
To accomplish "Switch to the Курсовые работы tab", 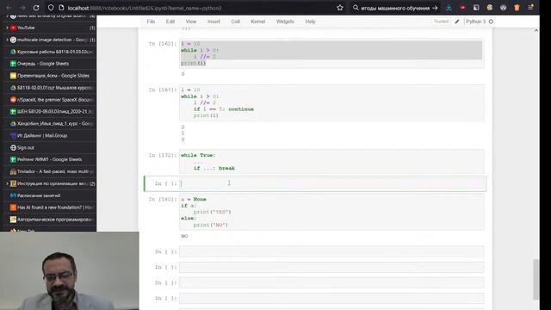I will (50, 52).
